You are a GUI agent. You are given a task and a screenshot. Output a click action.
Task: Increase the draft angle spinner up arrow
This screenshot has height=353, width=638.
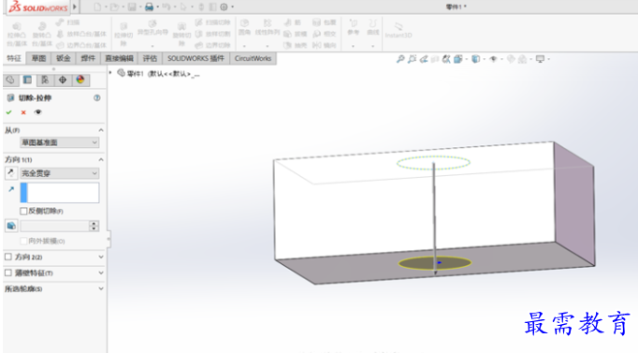tap(94, 223)
